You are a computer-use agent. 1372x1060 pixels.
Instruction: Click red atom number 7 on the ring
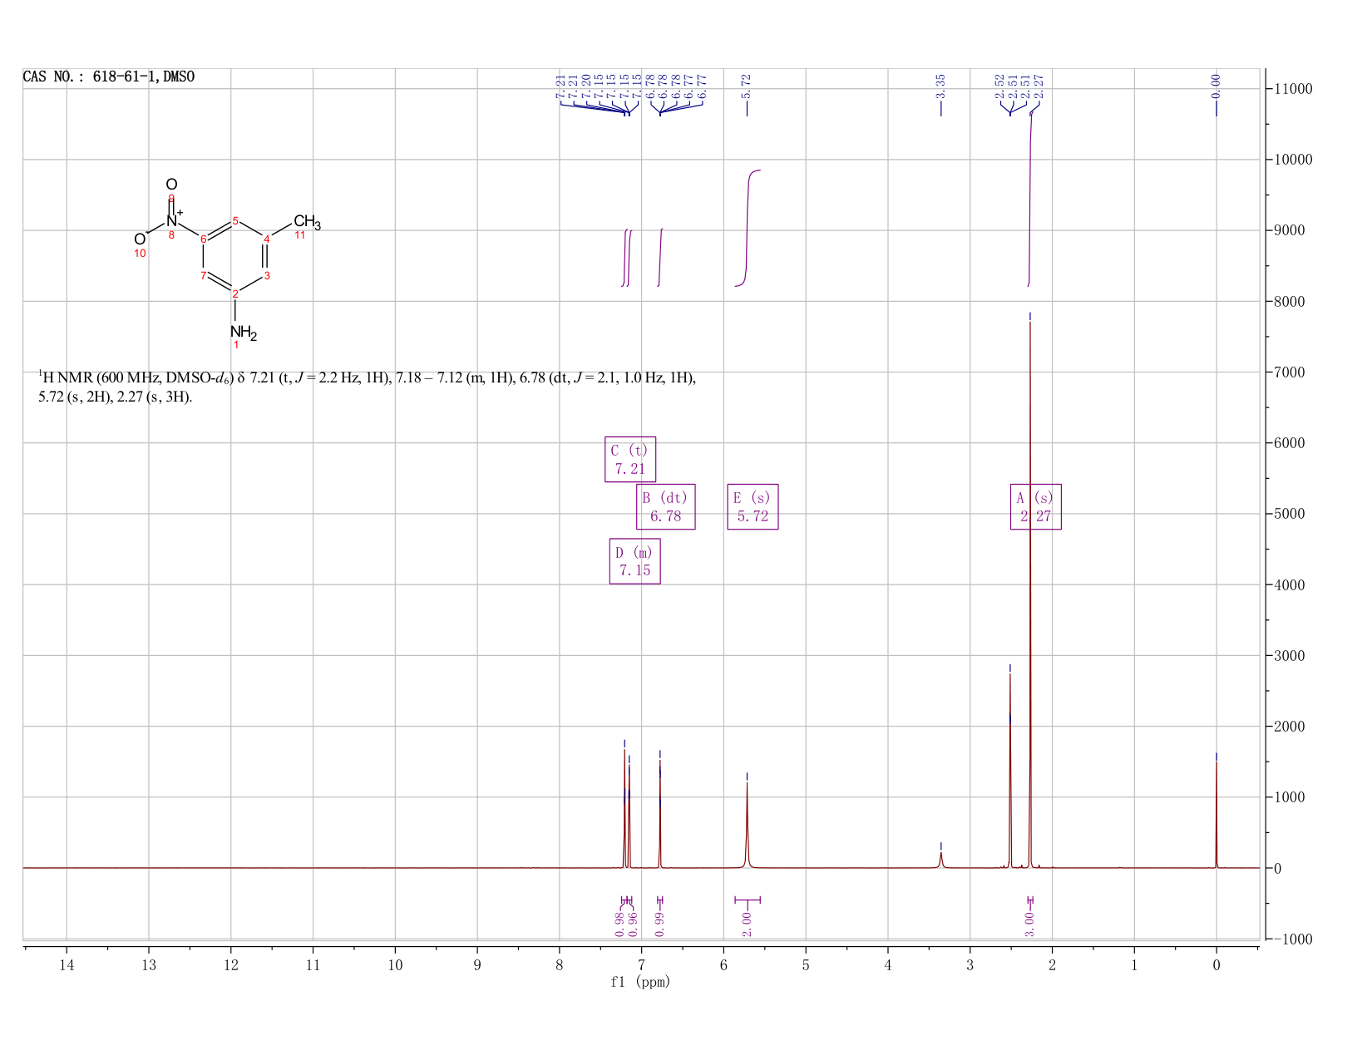[x=204, y=275]
